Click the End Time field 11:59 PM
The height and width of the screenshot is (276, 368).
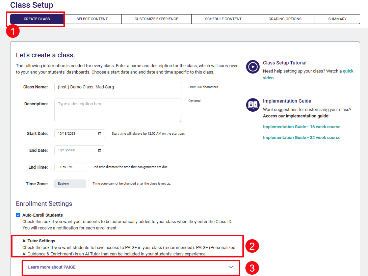tap(70, 167)
